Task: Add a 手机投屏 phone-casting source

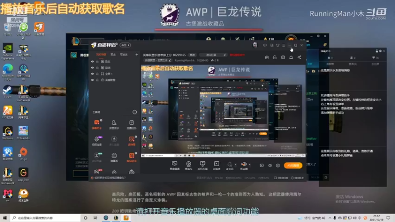Action: click(x=202, y=166)
